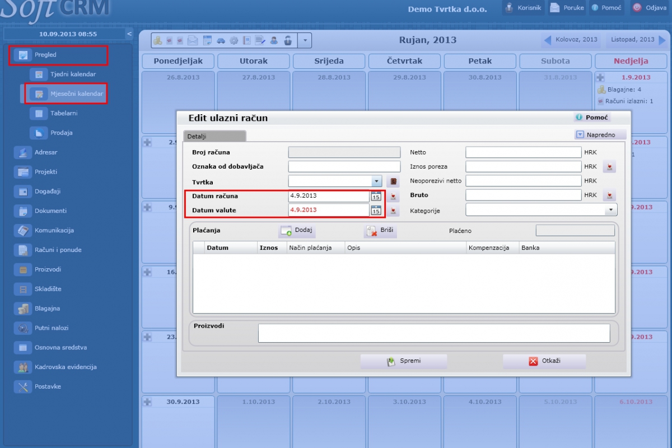
Task: Click the Datum column header in the Plaćanja table
Action: [230, 248]
